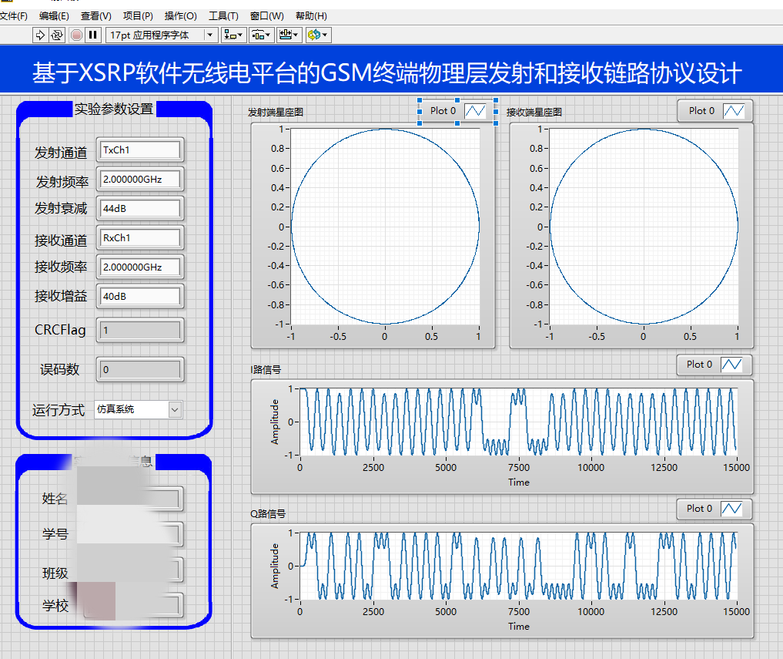This screenshot has height=659, width=783.
Task: Click the 发射端星座图 graph label
Action: click(x=276, y=113)
